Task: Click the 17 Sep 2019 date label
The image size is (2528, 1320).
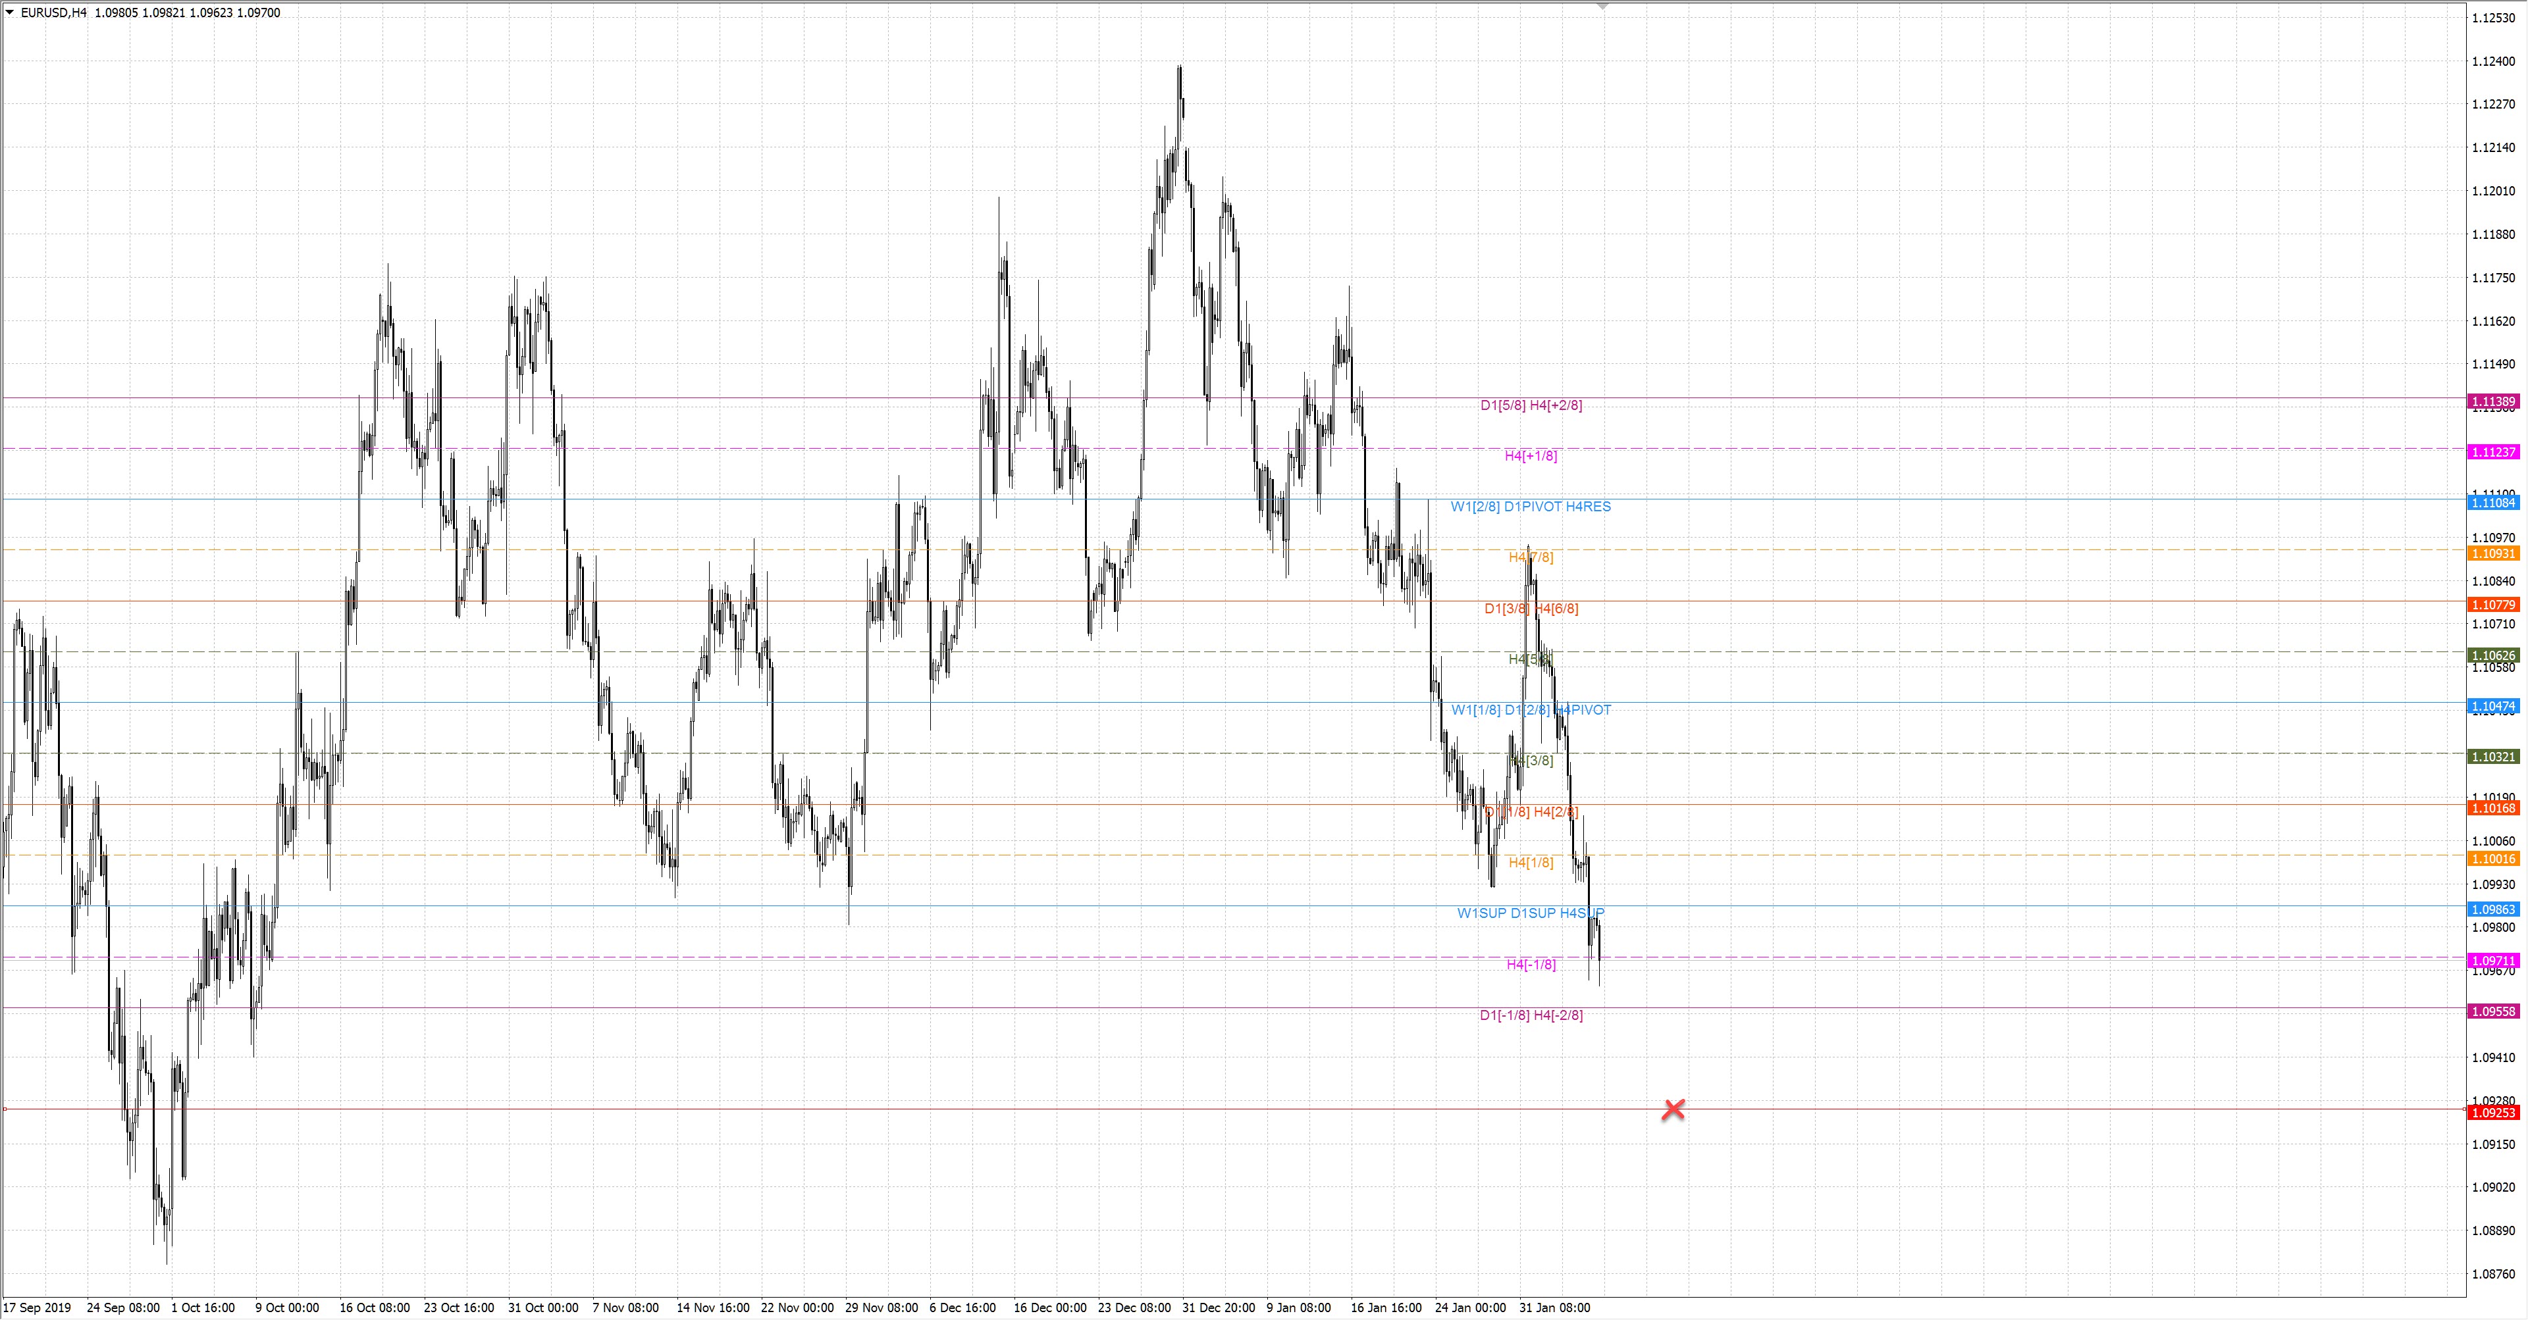Action: [x=38, y=1307]
